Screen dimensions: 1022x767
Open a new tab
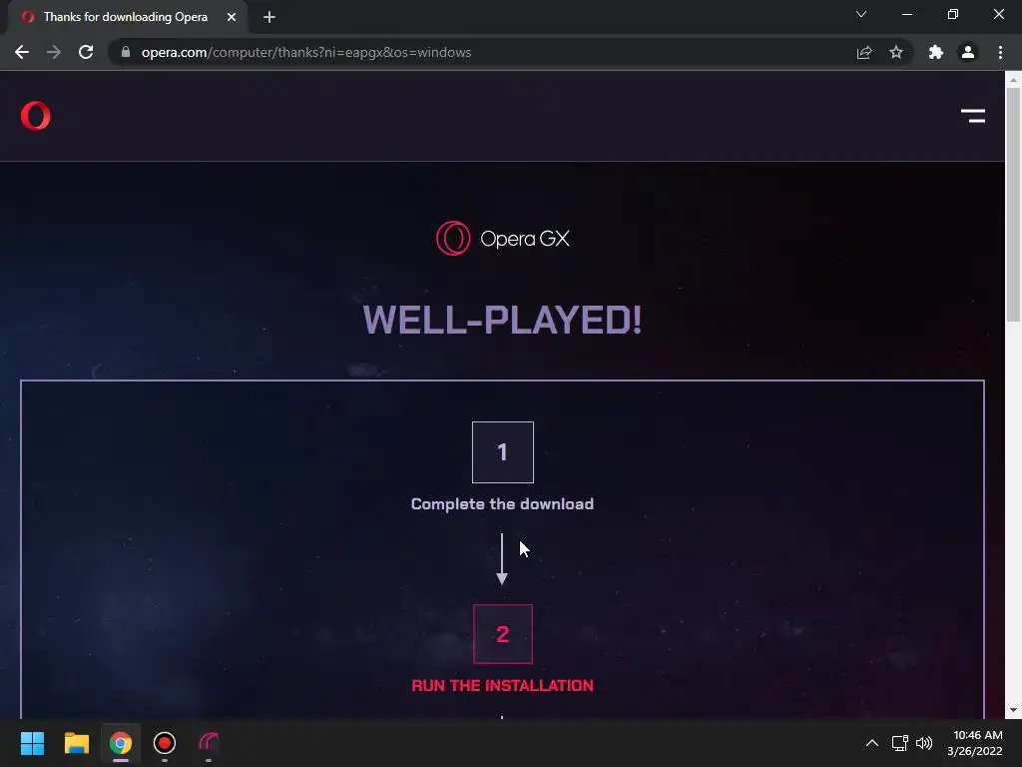(x=269, y=17)
